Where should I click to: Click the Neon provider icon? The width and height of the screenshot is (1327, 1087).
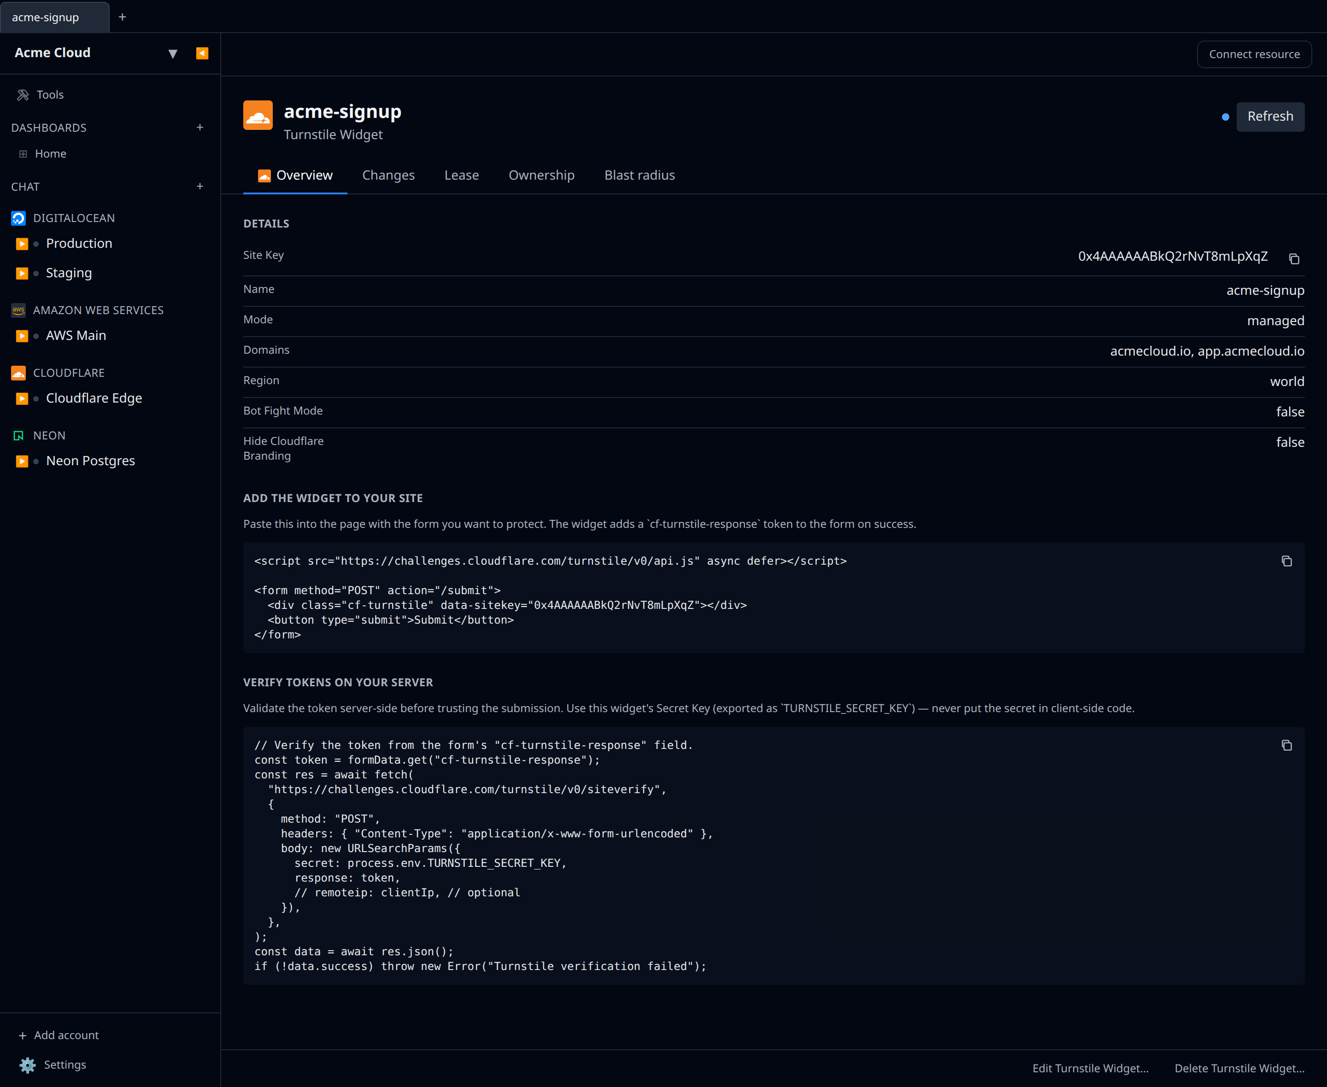(x=19, y=435)
